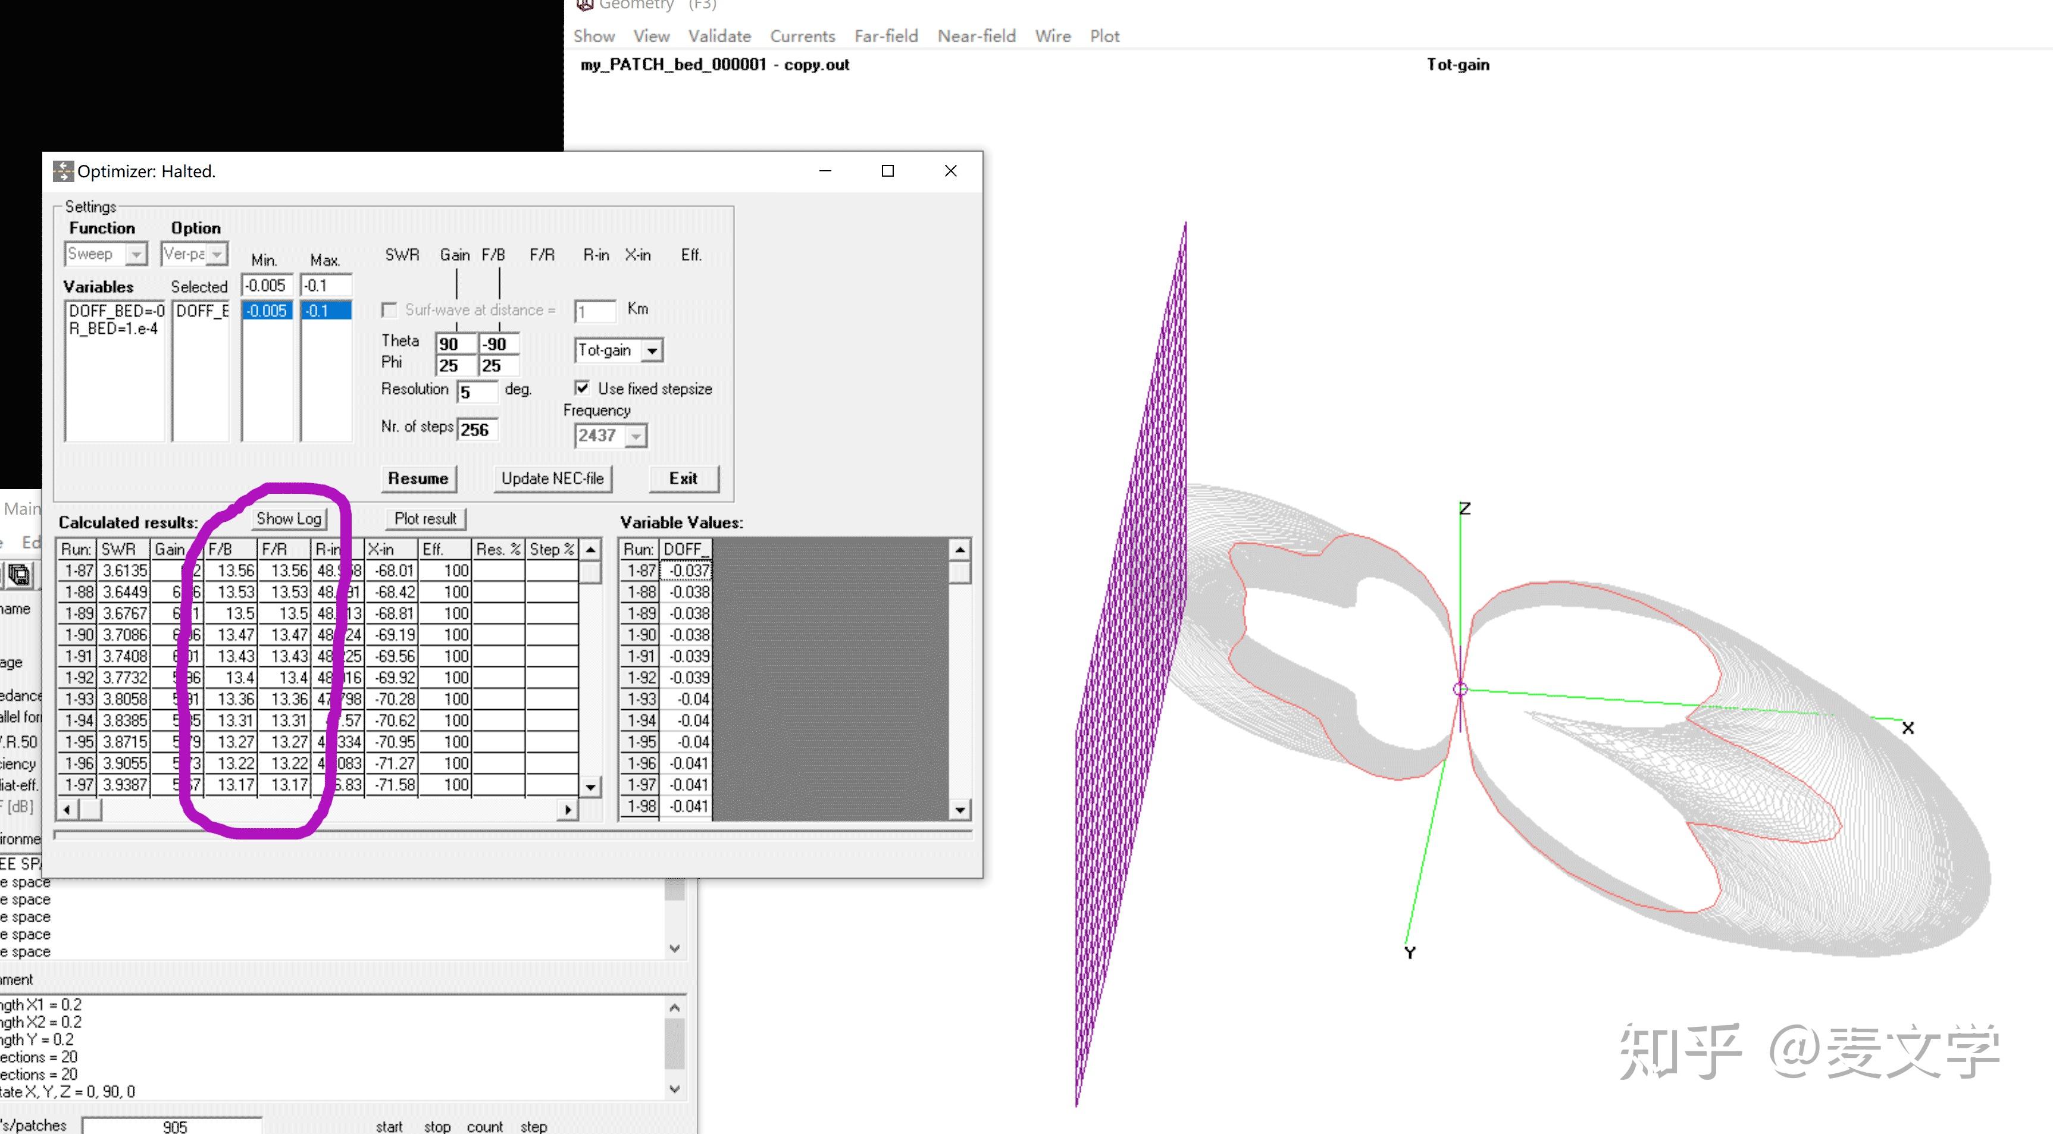The image size is (2053, 1134).
Task: Click the Nr. of steps field
Action: coord(477,430)
